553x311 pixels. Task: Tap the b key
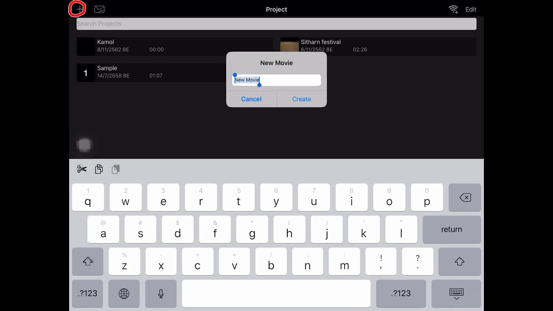tap(271, 261)
